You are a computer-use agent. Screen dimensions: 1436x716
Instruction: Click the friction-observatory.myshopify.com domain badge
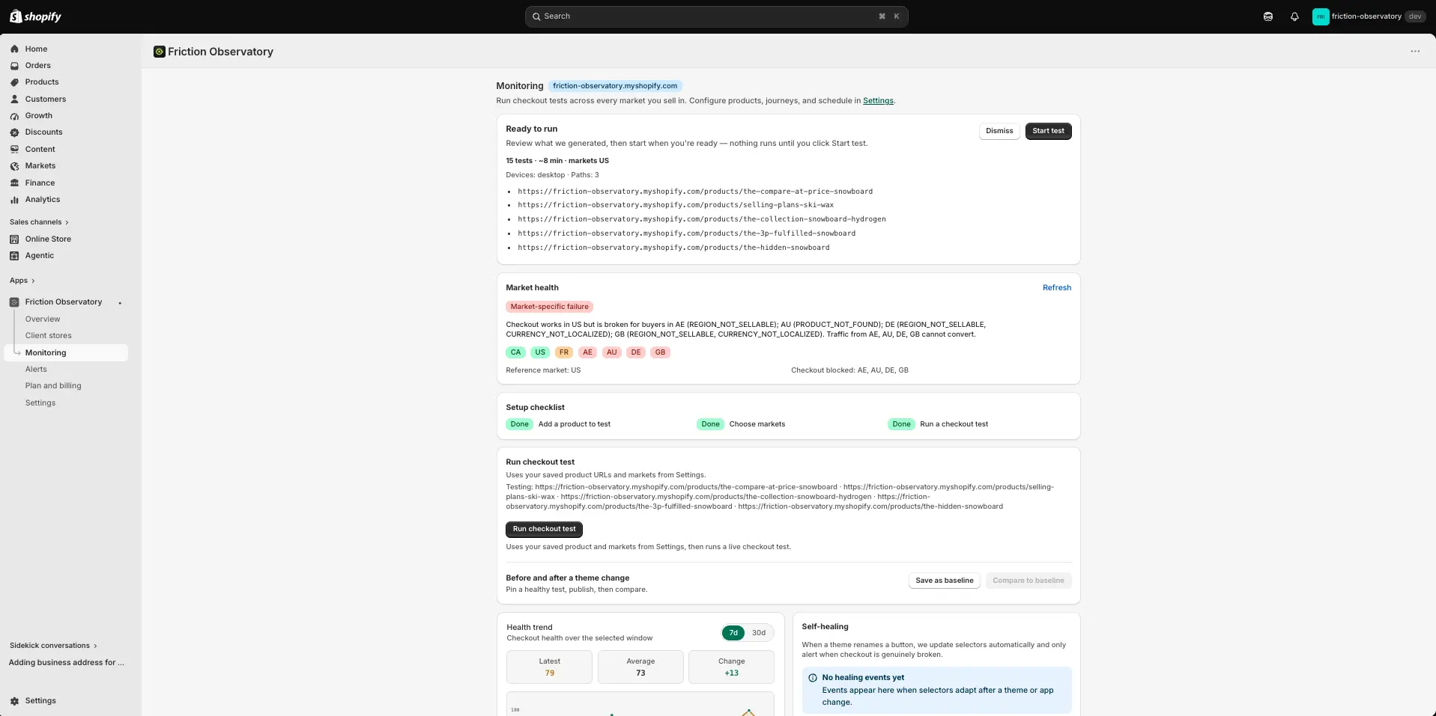615,86
